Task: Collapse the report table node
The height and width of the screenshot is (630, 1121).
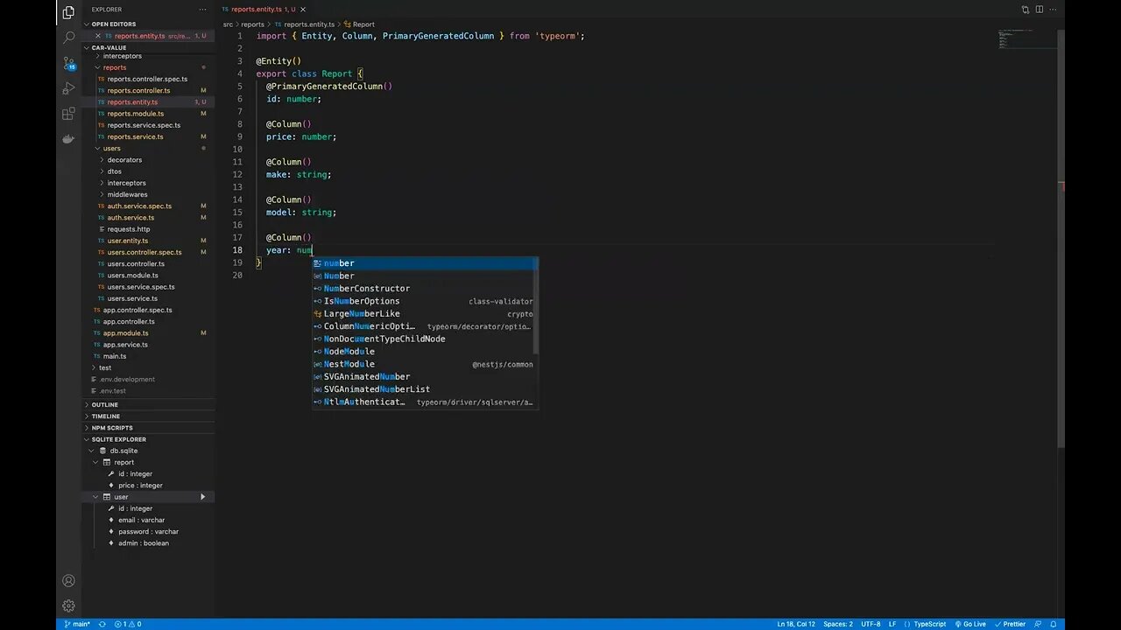Action: [123, 462]
